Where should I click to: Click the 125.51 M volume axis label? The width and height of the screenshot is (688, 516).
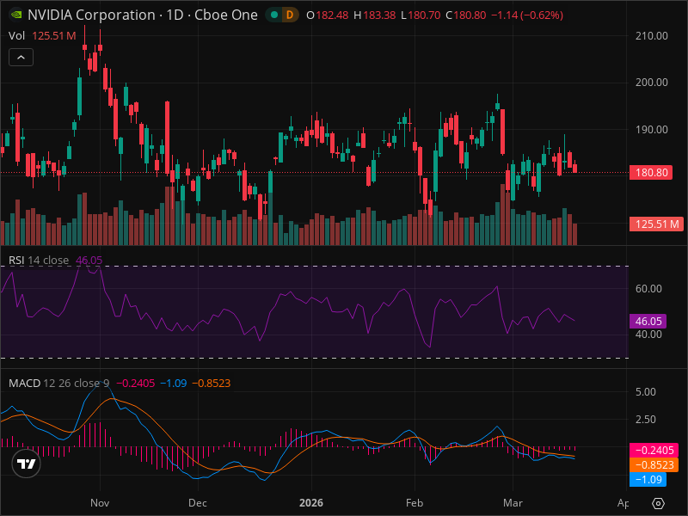coord(657,224)
